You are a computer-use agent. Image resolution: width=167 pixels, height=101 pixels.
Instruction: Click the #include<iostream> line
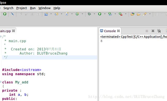pyautogui.click(x=22, y=70)
